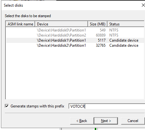Select Harddisk2 Partition1 candidate device row
Screen dimensions: 145x130
click(75, 45)
